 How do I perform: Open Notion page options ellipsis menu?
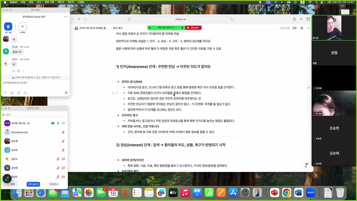pyautogui.click(x=308, y=28)
